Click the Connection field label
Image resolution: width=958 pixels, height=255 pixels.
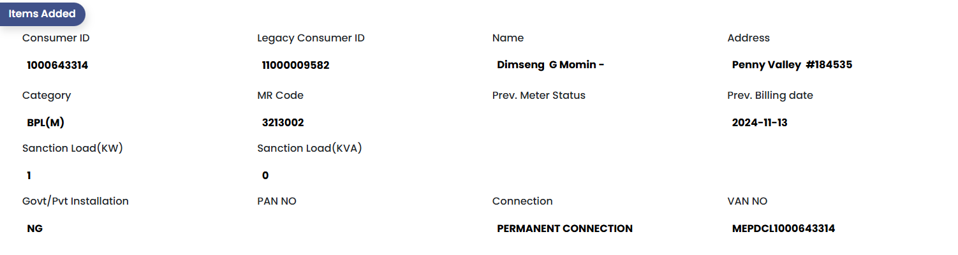(x=522, y=201)
